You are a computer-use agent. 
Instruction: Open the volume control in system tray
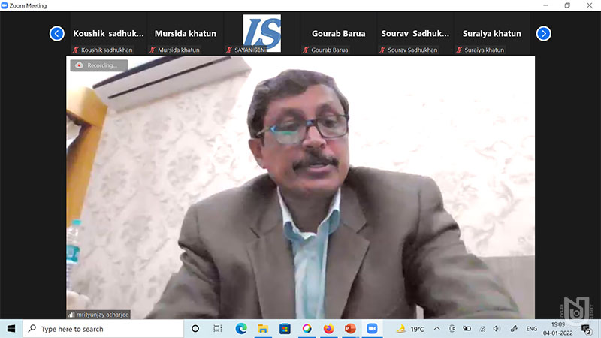click(497, 329)
